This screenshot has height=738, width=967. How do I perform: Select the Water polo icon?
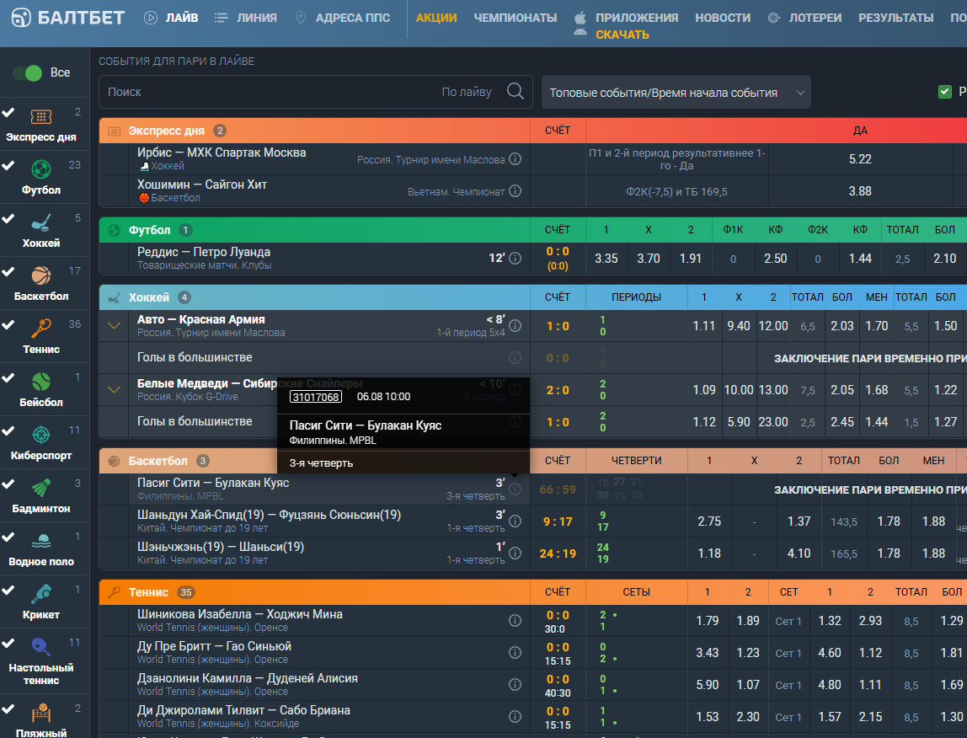tap(41, 541)
